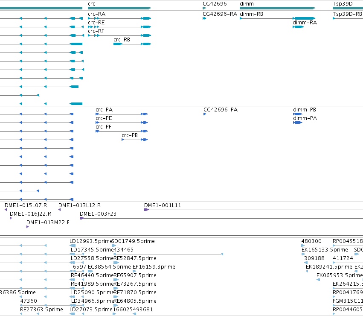Select clone DME1-013L12.R
Viewport: 363px width, 316px height.
tap(79, 205)
